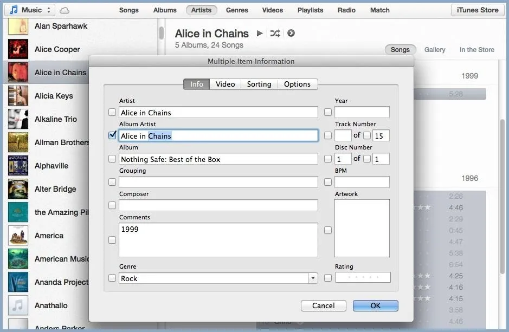
Task: Click the Anathallo music note placeholder icon
Action: [18, 305]
